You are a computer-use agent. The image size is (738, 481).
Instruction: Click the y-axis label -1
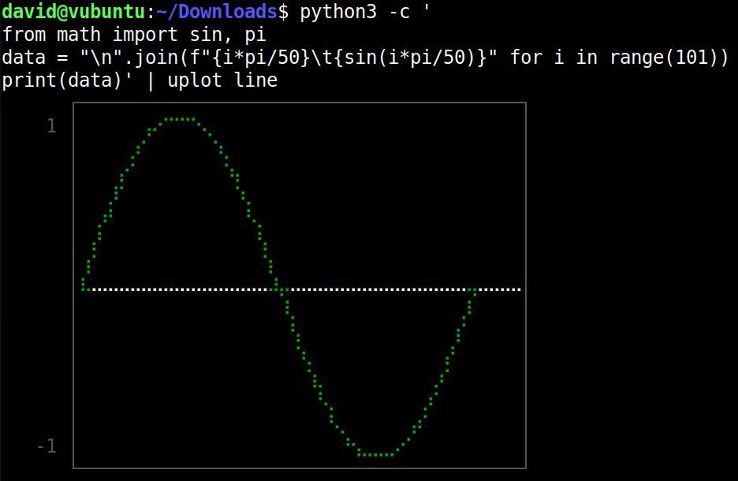tap(47, 446)
